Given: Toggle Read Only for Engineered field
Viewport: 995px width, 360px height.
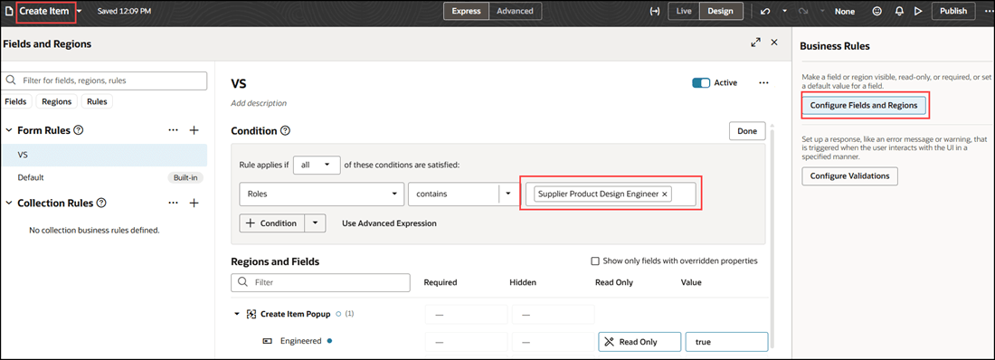Looking at the screenshot, I should point(639,342).
